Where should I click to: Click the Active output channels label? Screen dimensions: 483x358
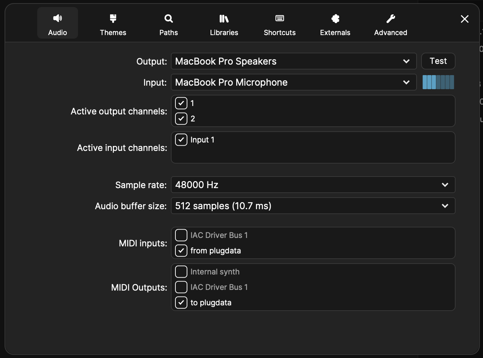(x=119, y=111)
